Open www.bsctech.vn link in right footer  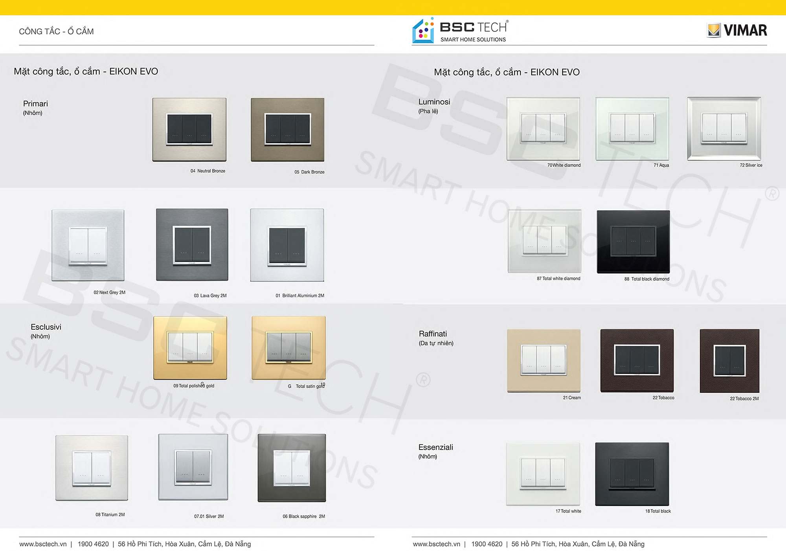click(x=436, y=544)
